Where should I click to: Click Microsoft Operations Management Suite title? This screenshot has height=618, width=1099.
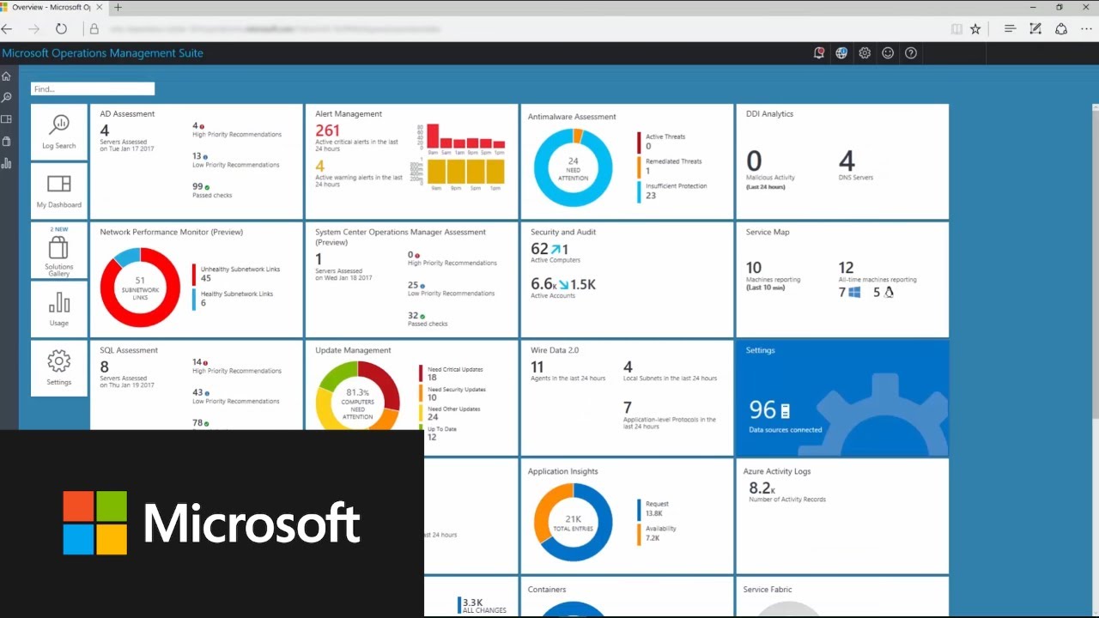(103, 53)
